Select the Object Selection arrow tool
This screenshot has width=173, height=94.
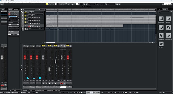(x=60, y=4)
